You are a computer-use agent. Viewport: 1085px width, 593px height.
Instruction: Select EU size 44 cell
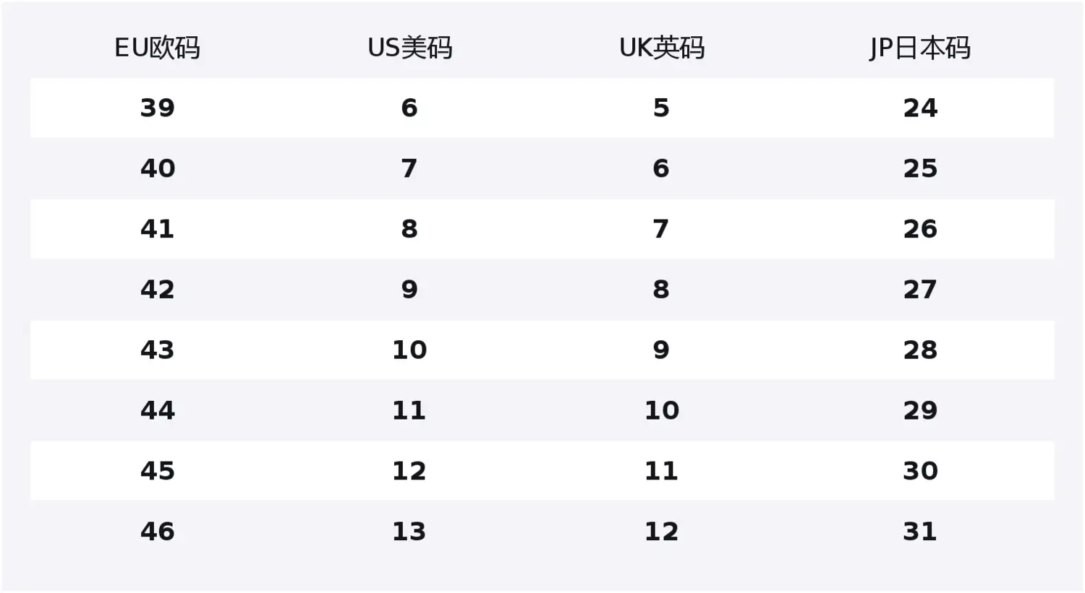157,410
